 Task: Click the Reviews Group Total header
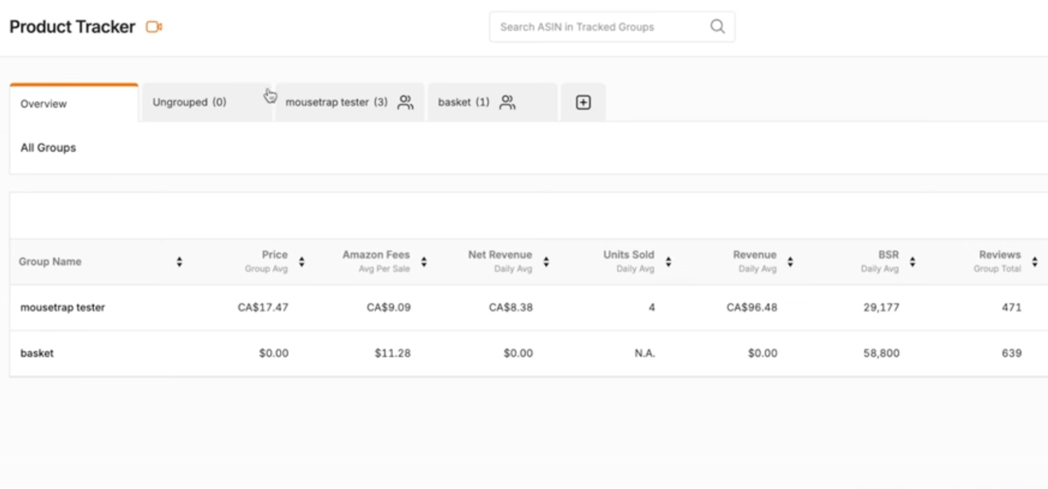coord(998,261)
